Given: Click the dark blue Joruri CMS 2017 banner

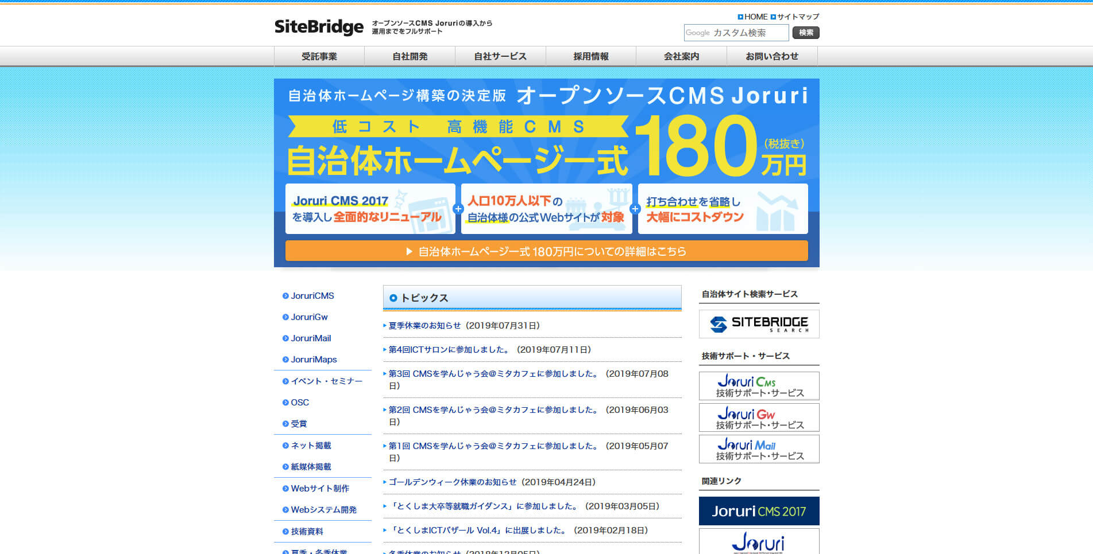Looking at the screenshot, I should click(x=759, y=511).
